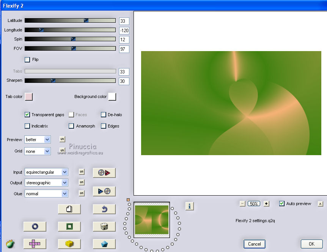327x252 pixels.
Task: Enable the Anamorph checkbox
Action: pyautogui.click(x=71, y=126)
